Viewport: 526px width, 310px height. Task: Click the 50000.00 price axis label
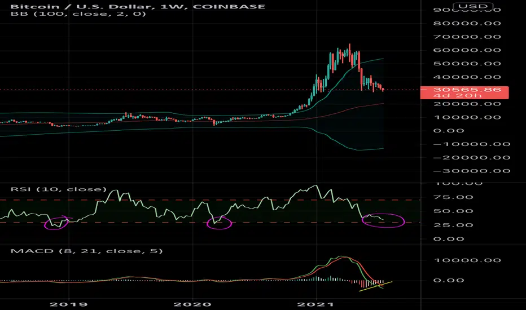coord(467,64)
